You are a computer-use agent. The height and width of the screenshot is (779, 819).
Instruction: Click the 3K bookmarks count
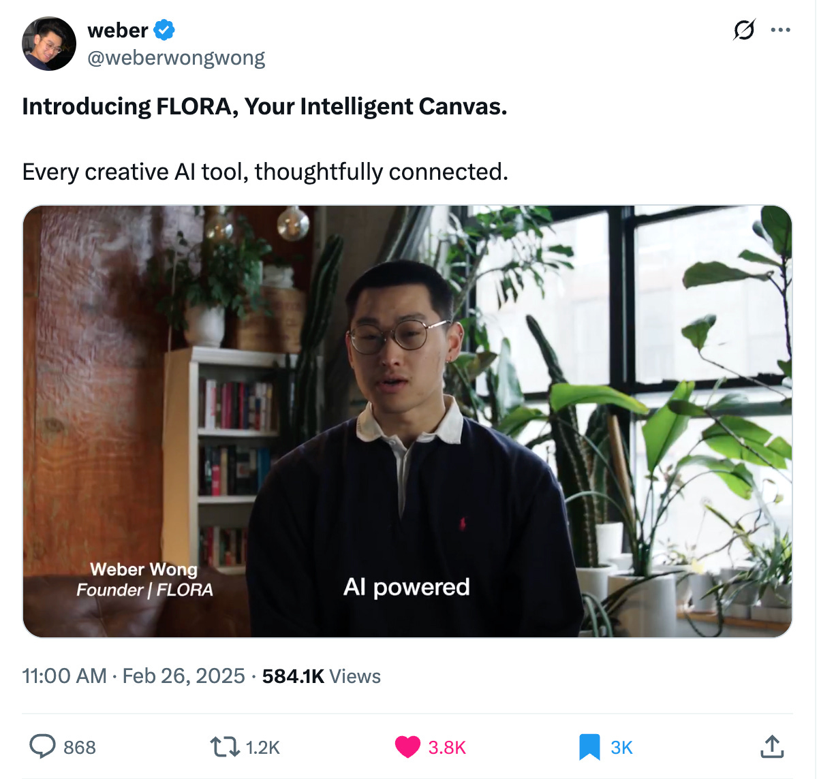(x=621, y=748)
